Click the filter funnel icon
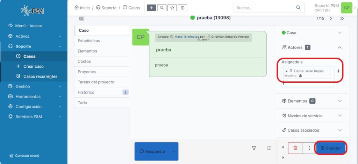The width and height of the screenshot is (358, 164). click(x=254, y=148)
